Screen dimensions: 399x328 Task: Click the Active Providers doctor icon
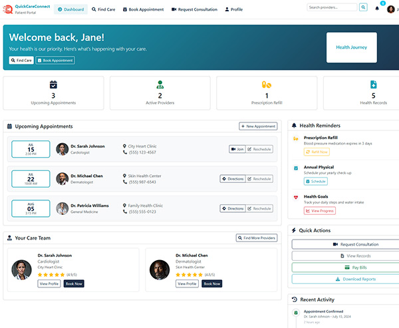(x=160, y=84)
